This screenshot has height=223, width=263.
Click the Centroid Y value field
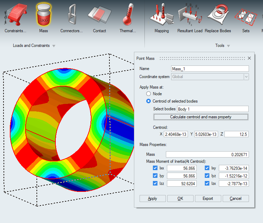pyautogui.click(x=206, y=134)
